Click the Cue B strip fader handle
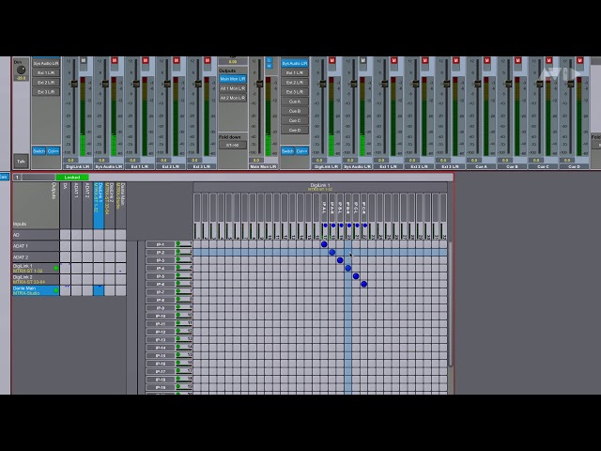The width and height of the screenshot is (601, 451). pyautogui.click(x=508, y=84)
